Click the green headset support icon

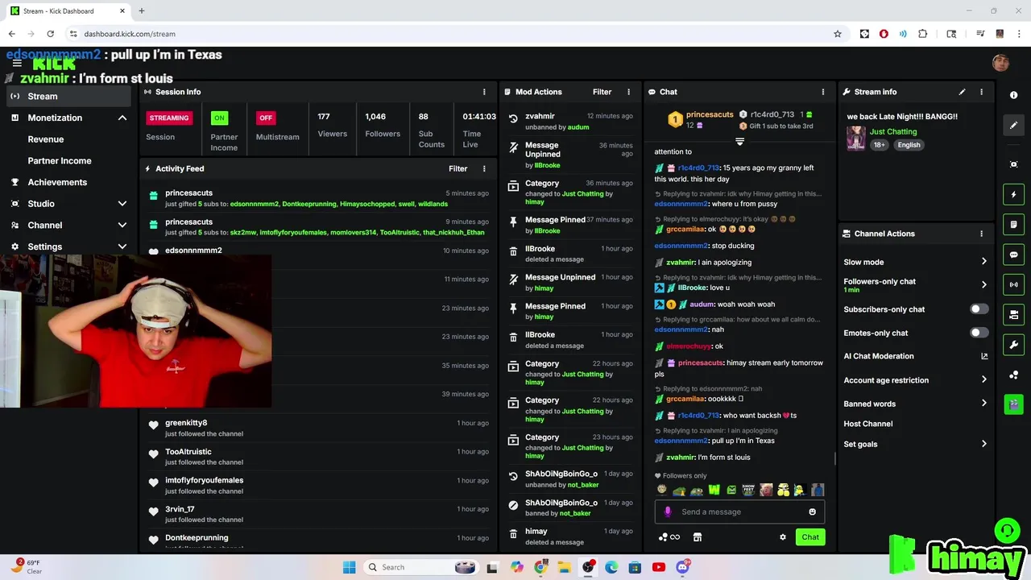point(1007,530)
